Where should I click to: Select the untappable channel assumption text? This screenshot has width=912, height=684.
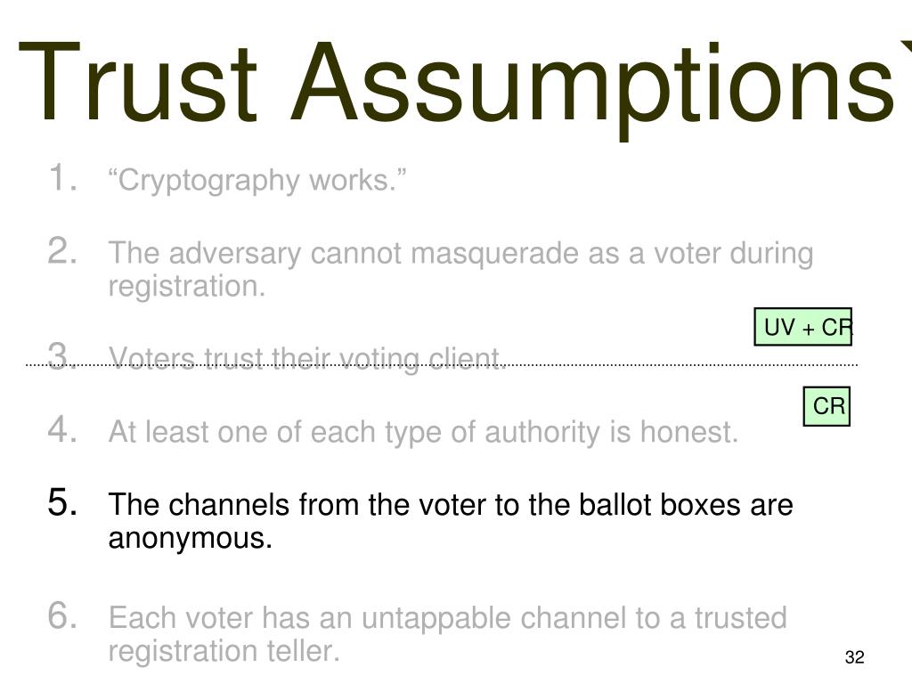click(x=447, y=634)
